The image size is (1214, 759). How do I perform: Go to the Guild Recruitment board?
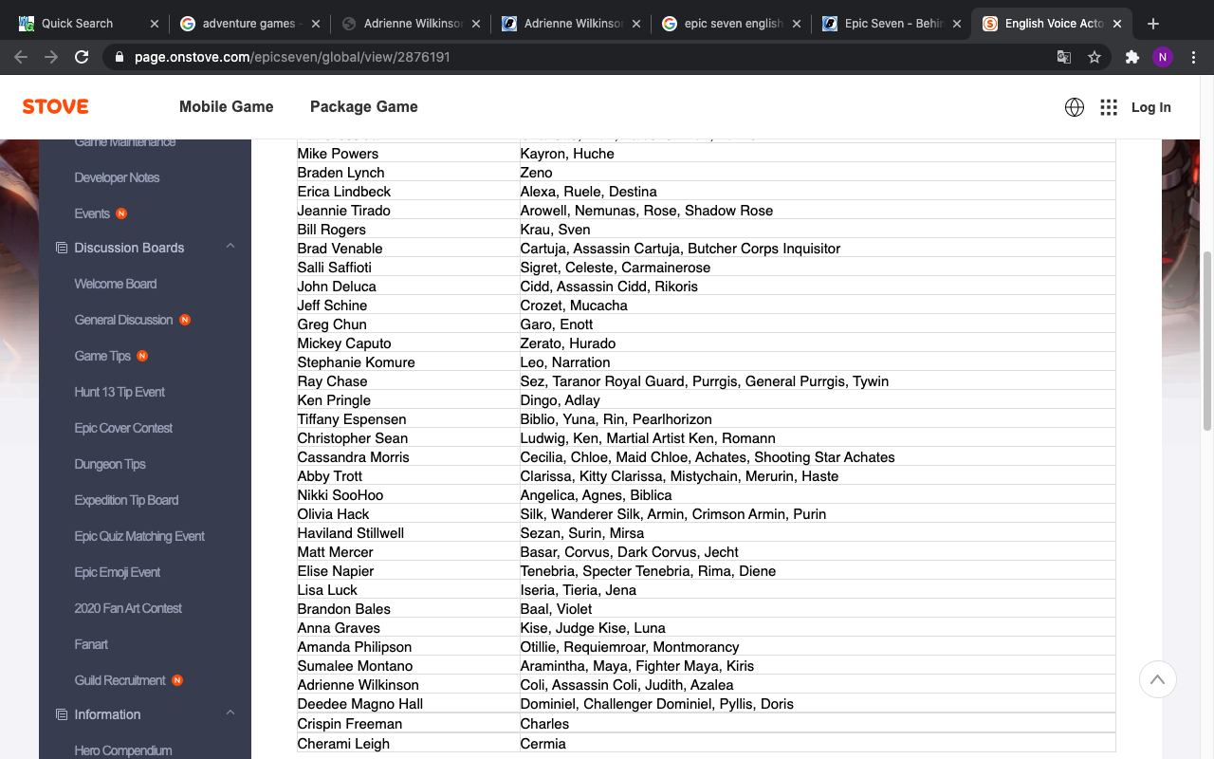[120, 680]
